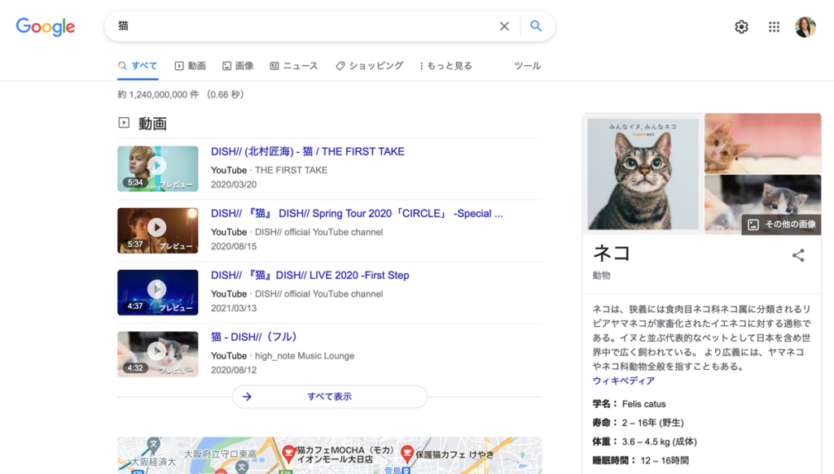Click the result count 約 1,240,000,000 件 text
834x474 pixels.
click(159, 94)
